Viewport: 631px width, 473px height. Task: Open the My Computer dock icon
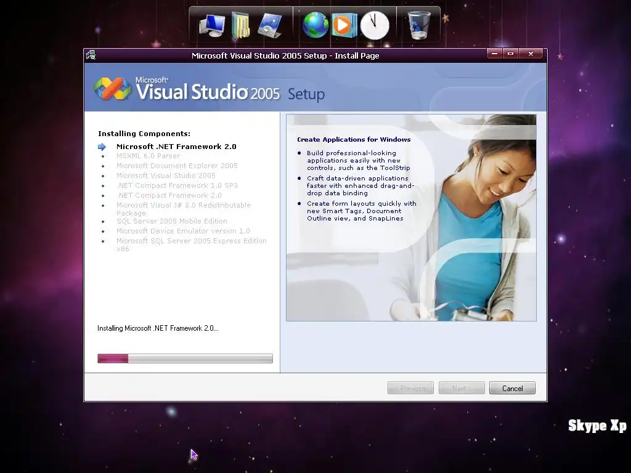(x=212, y=26)
